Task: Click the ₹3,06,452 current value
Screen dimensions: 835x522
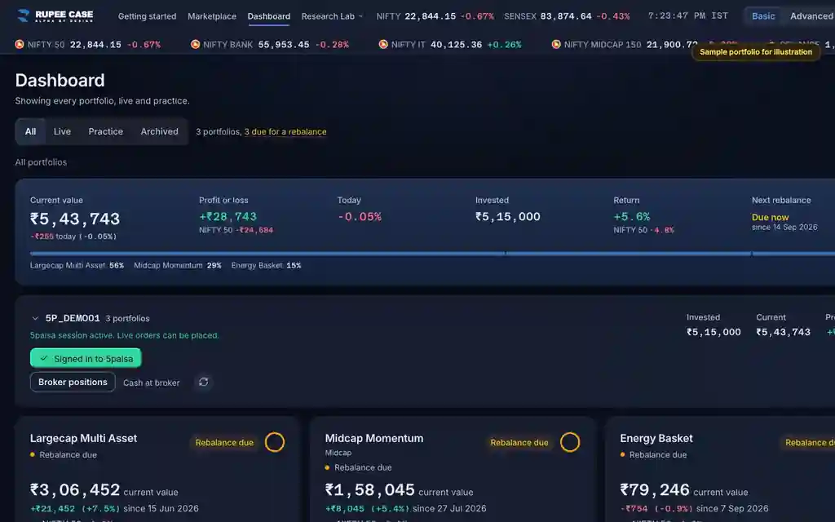Action: (x=75, y=489)
